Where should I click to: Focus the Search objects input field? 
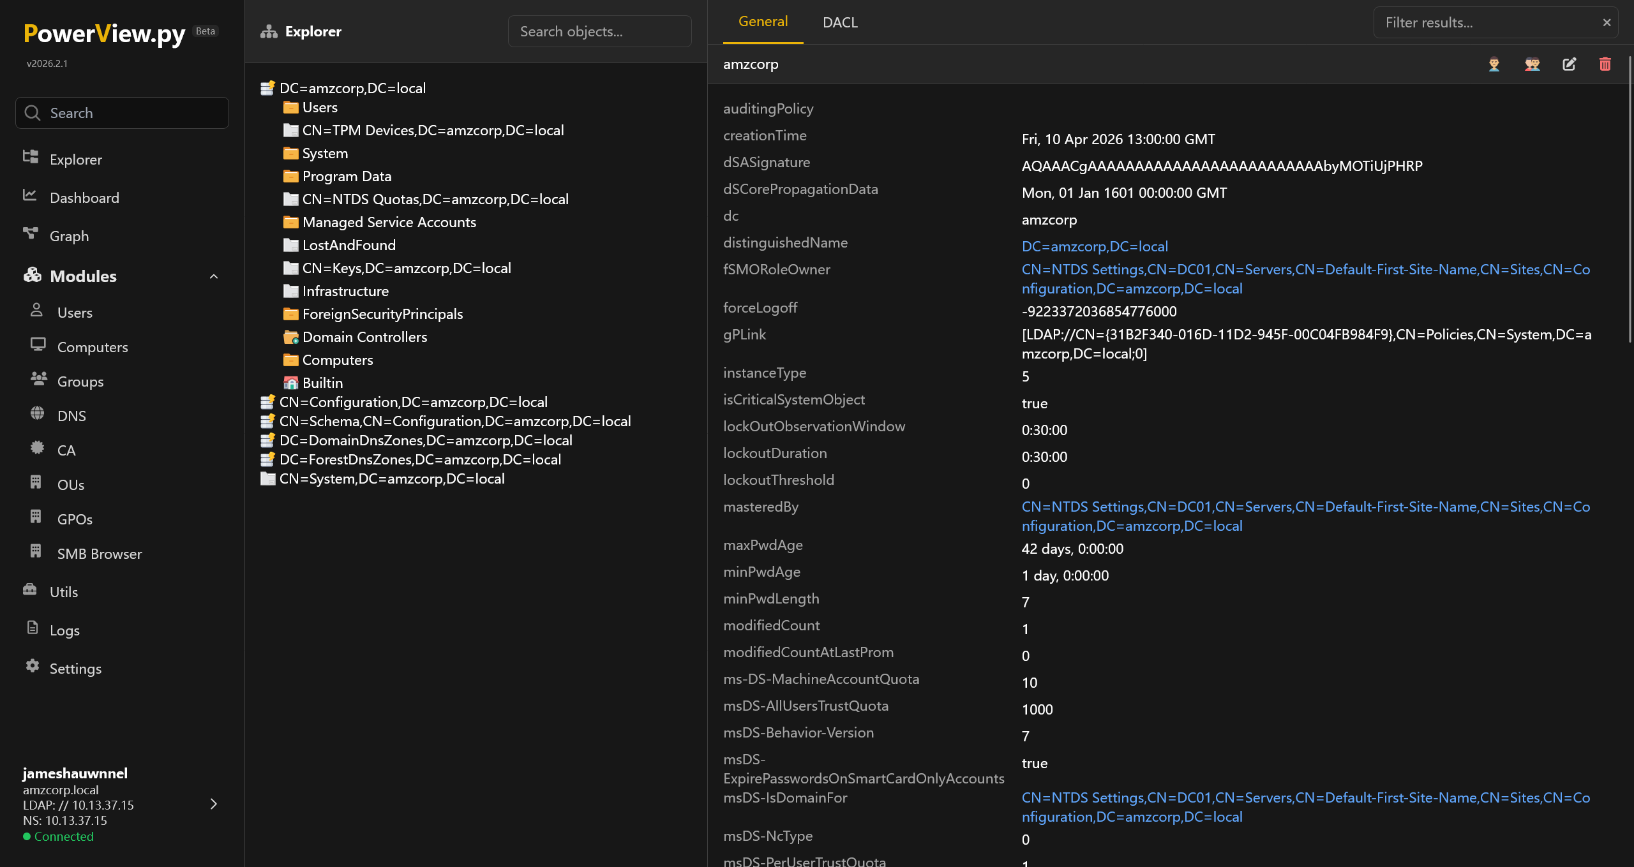coord(599,31)
